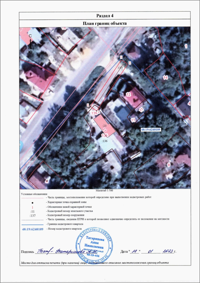Click the :17 parcel label
This screenshot has height=283, width=200.
click(54, 60)
